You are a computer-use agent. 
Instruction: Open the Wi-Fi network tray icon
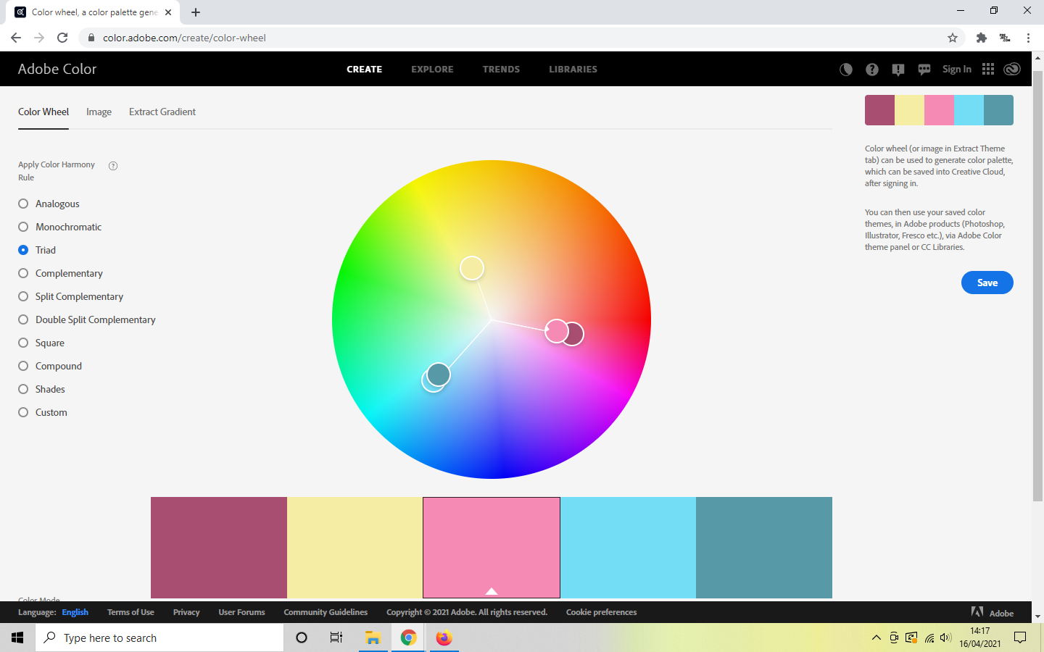[x=929, y=638]
